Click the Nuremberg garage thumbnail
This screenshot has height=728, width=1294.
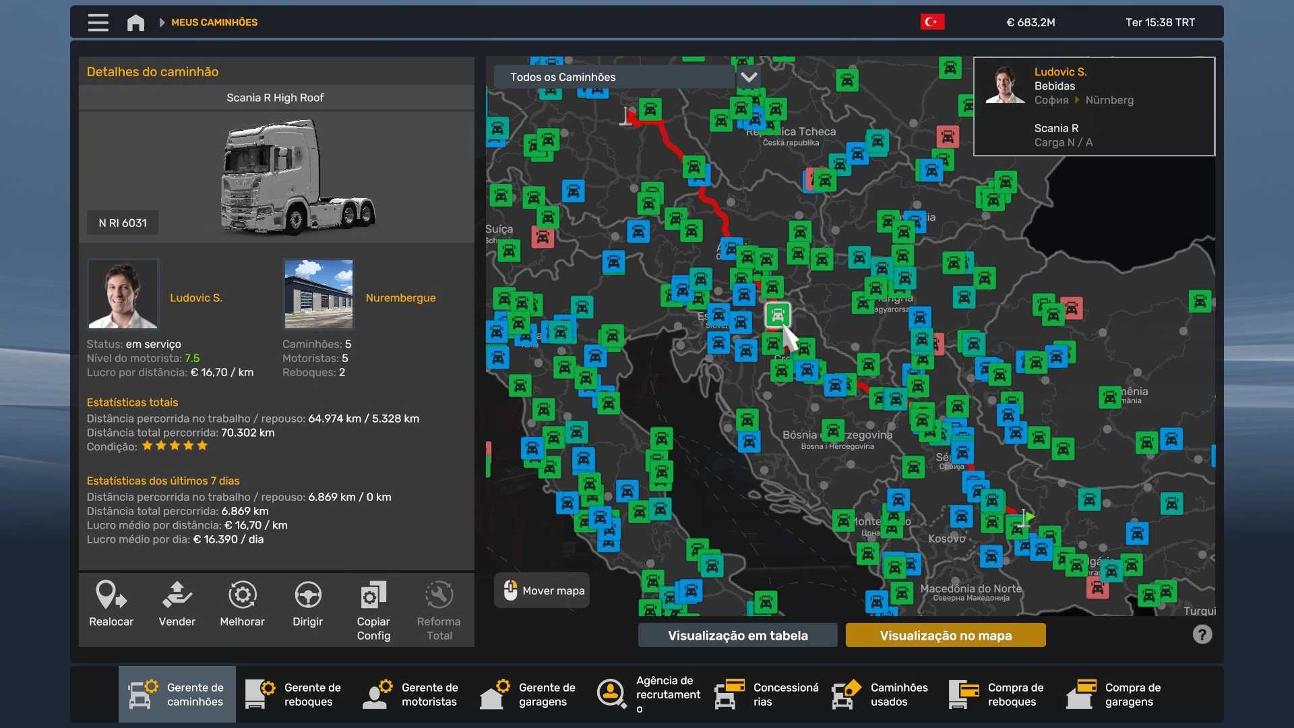(318, 294)
